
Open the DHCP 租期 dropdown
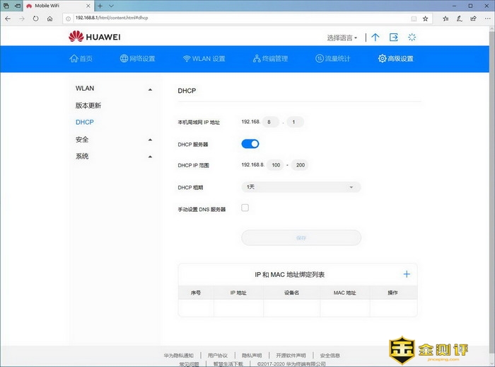(x=301, y=187)
